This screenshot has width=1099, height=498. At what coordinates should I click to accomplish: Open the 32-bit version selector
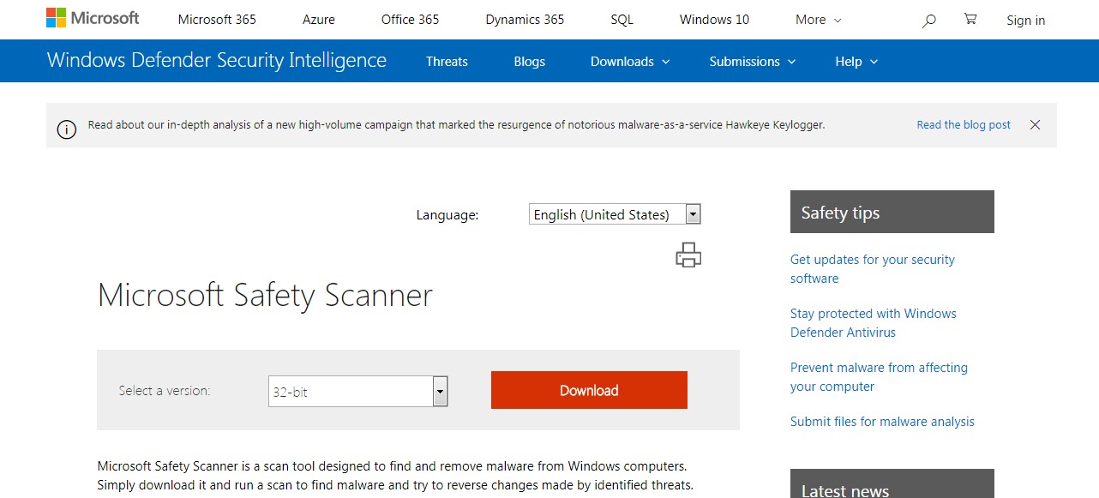coord(358,392)
